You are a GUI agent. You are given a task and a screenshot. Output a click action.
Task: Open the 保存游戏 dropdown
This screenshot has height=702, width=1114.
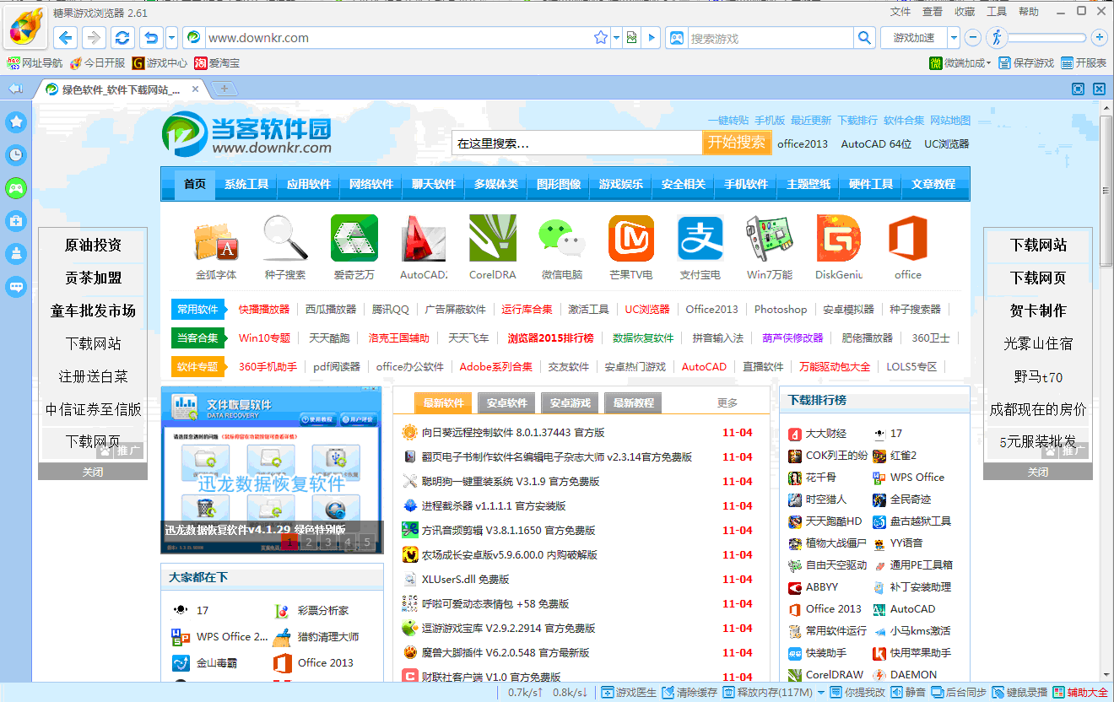(x=1026, y=63)
